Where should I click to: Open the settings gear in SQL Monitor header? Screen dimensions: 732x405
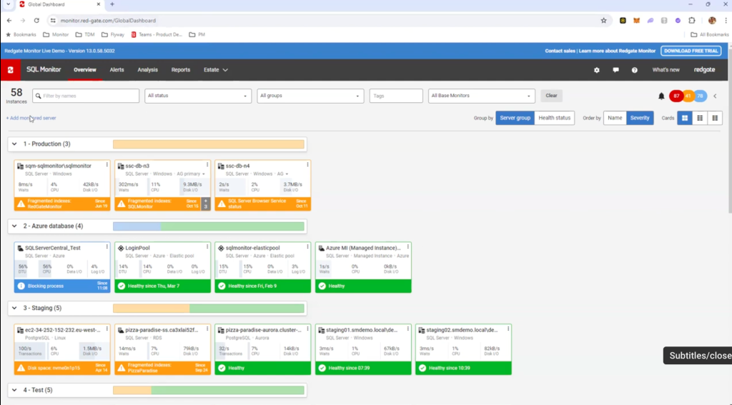(597, 70)
